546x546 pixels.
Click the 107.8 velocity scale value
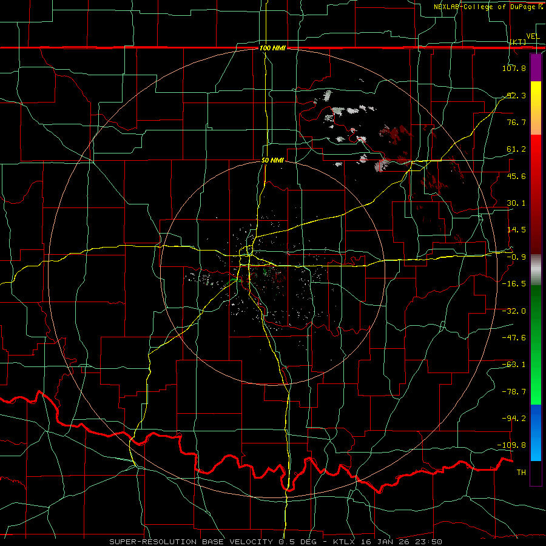(514, 68)
